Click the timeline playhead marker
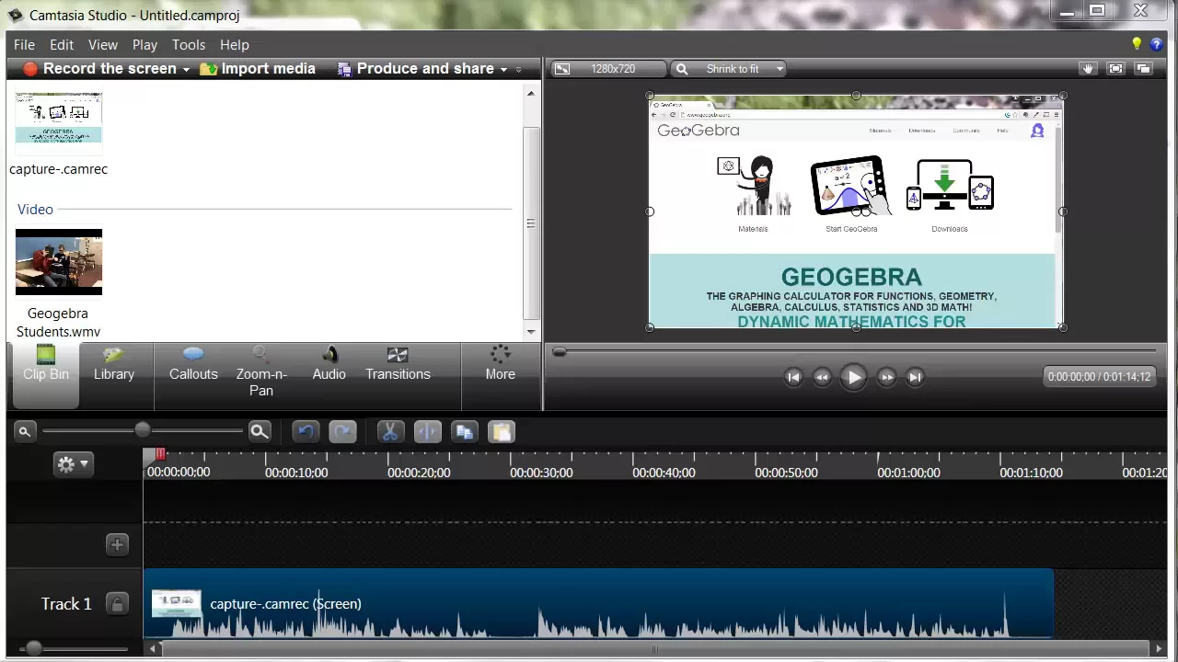The image size is (1178, 662). pos(160,454)
